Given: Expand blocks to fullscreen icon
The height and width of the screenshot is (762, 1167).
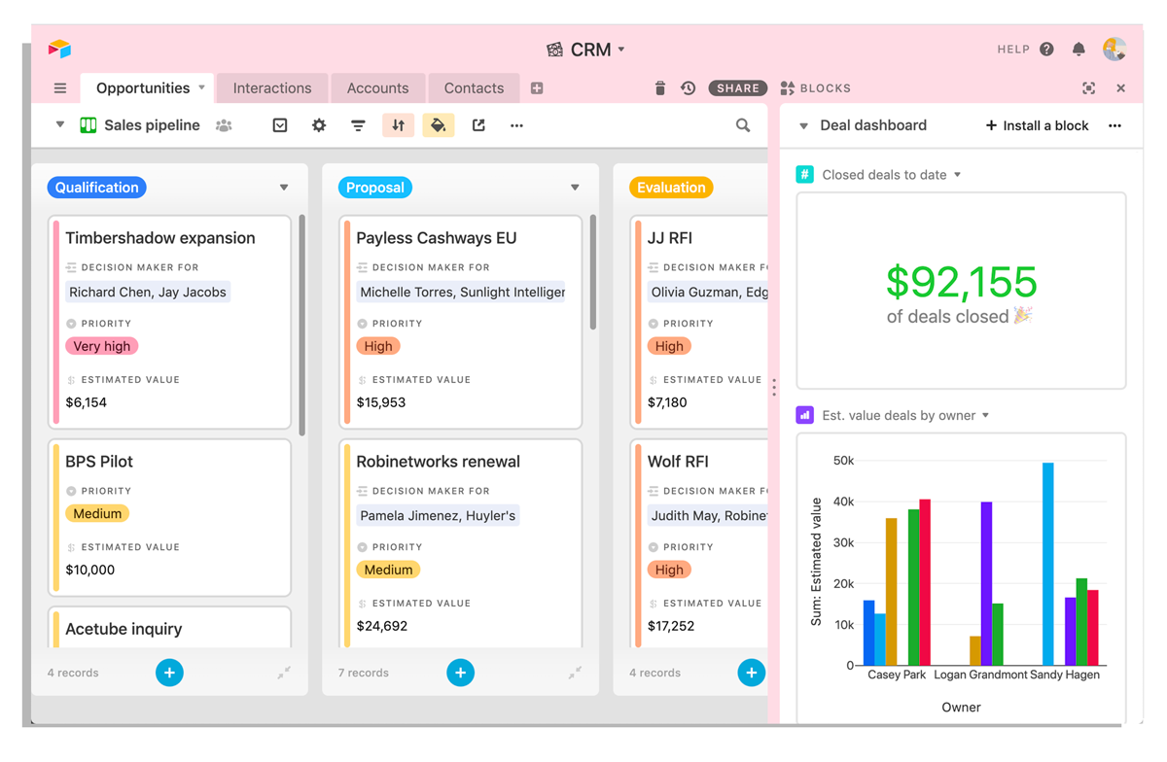Looking at the screenshot, I should pos(1089,88).
